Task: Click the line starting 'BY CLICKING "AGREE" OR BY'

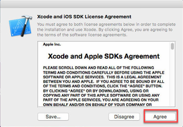Action: (x=96, y=91)
